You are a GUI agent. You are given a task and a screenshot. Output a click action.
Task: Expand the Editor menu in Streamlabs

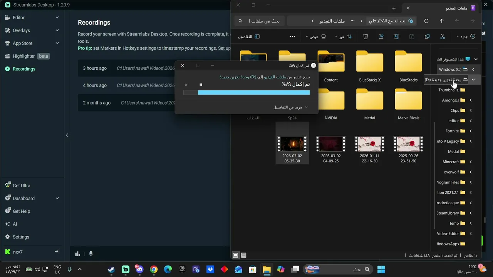(57, 18)
